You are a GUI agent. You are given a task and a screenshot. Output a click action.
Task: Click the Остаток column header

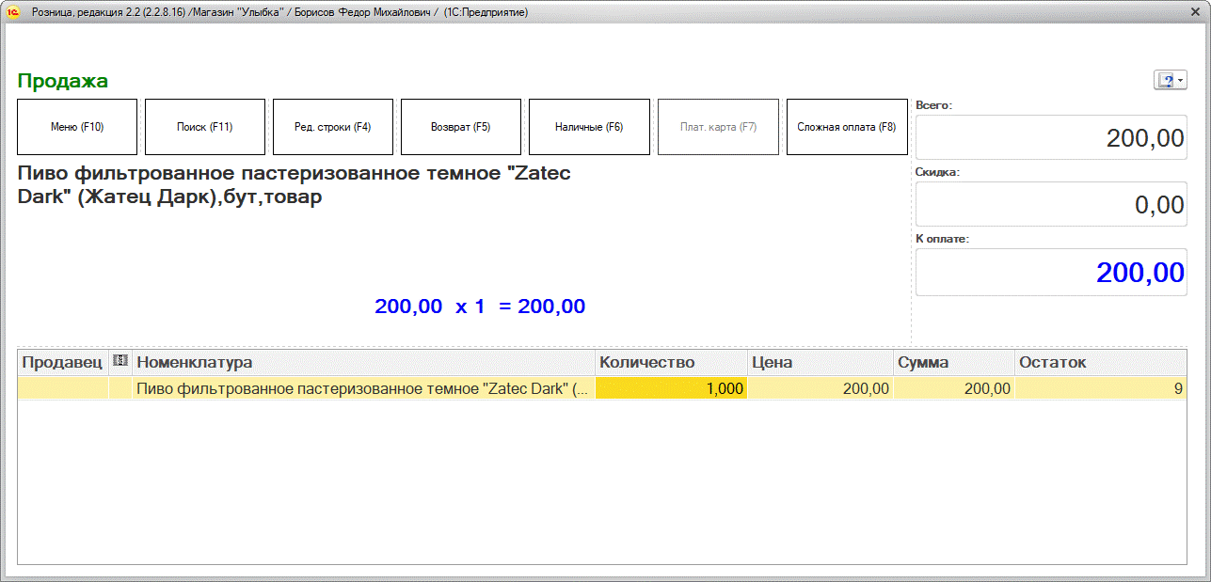[x=1101, y=363]
